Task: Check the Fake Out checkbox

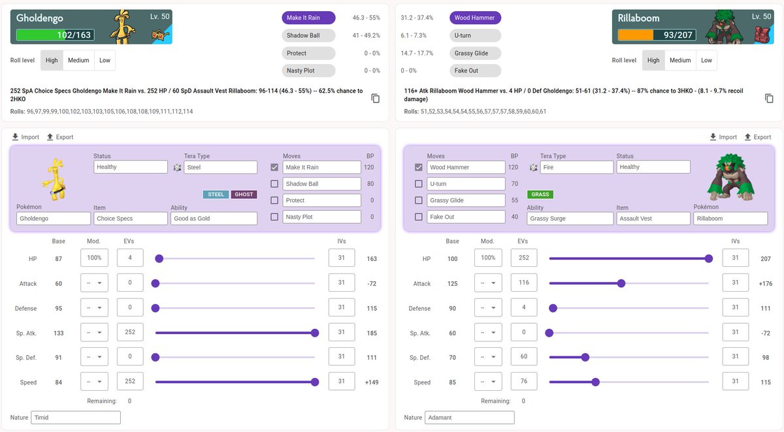Action: click(419, 217)
